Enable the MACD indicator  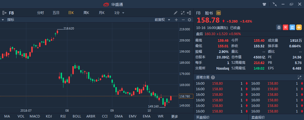[35, 116]
